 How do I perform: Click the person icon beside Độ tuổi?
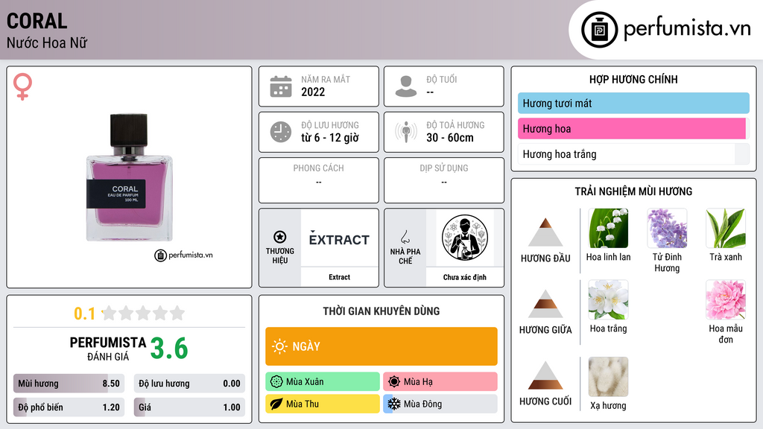[406, 86]
